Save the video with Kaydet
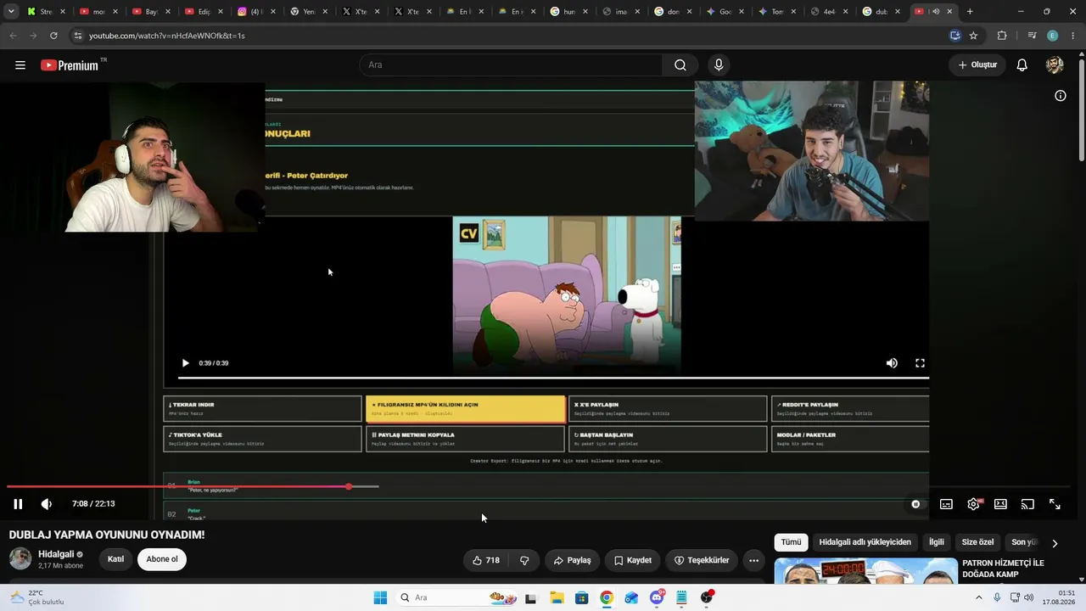This screenshot has width=1086, height=611. coord(633,560)
